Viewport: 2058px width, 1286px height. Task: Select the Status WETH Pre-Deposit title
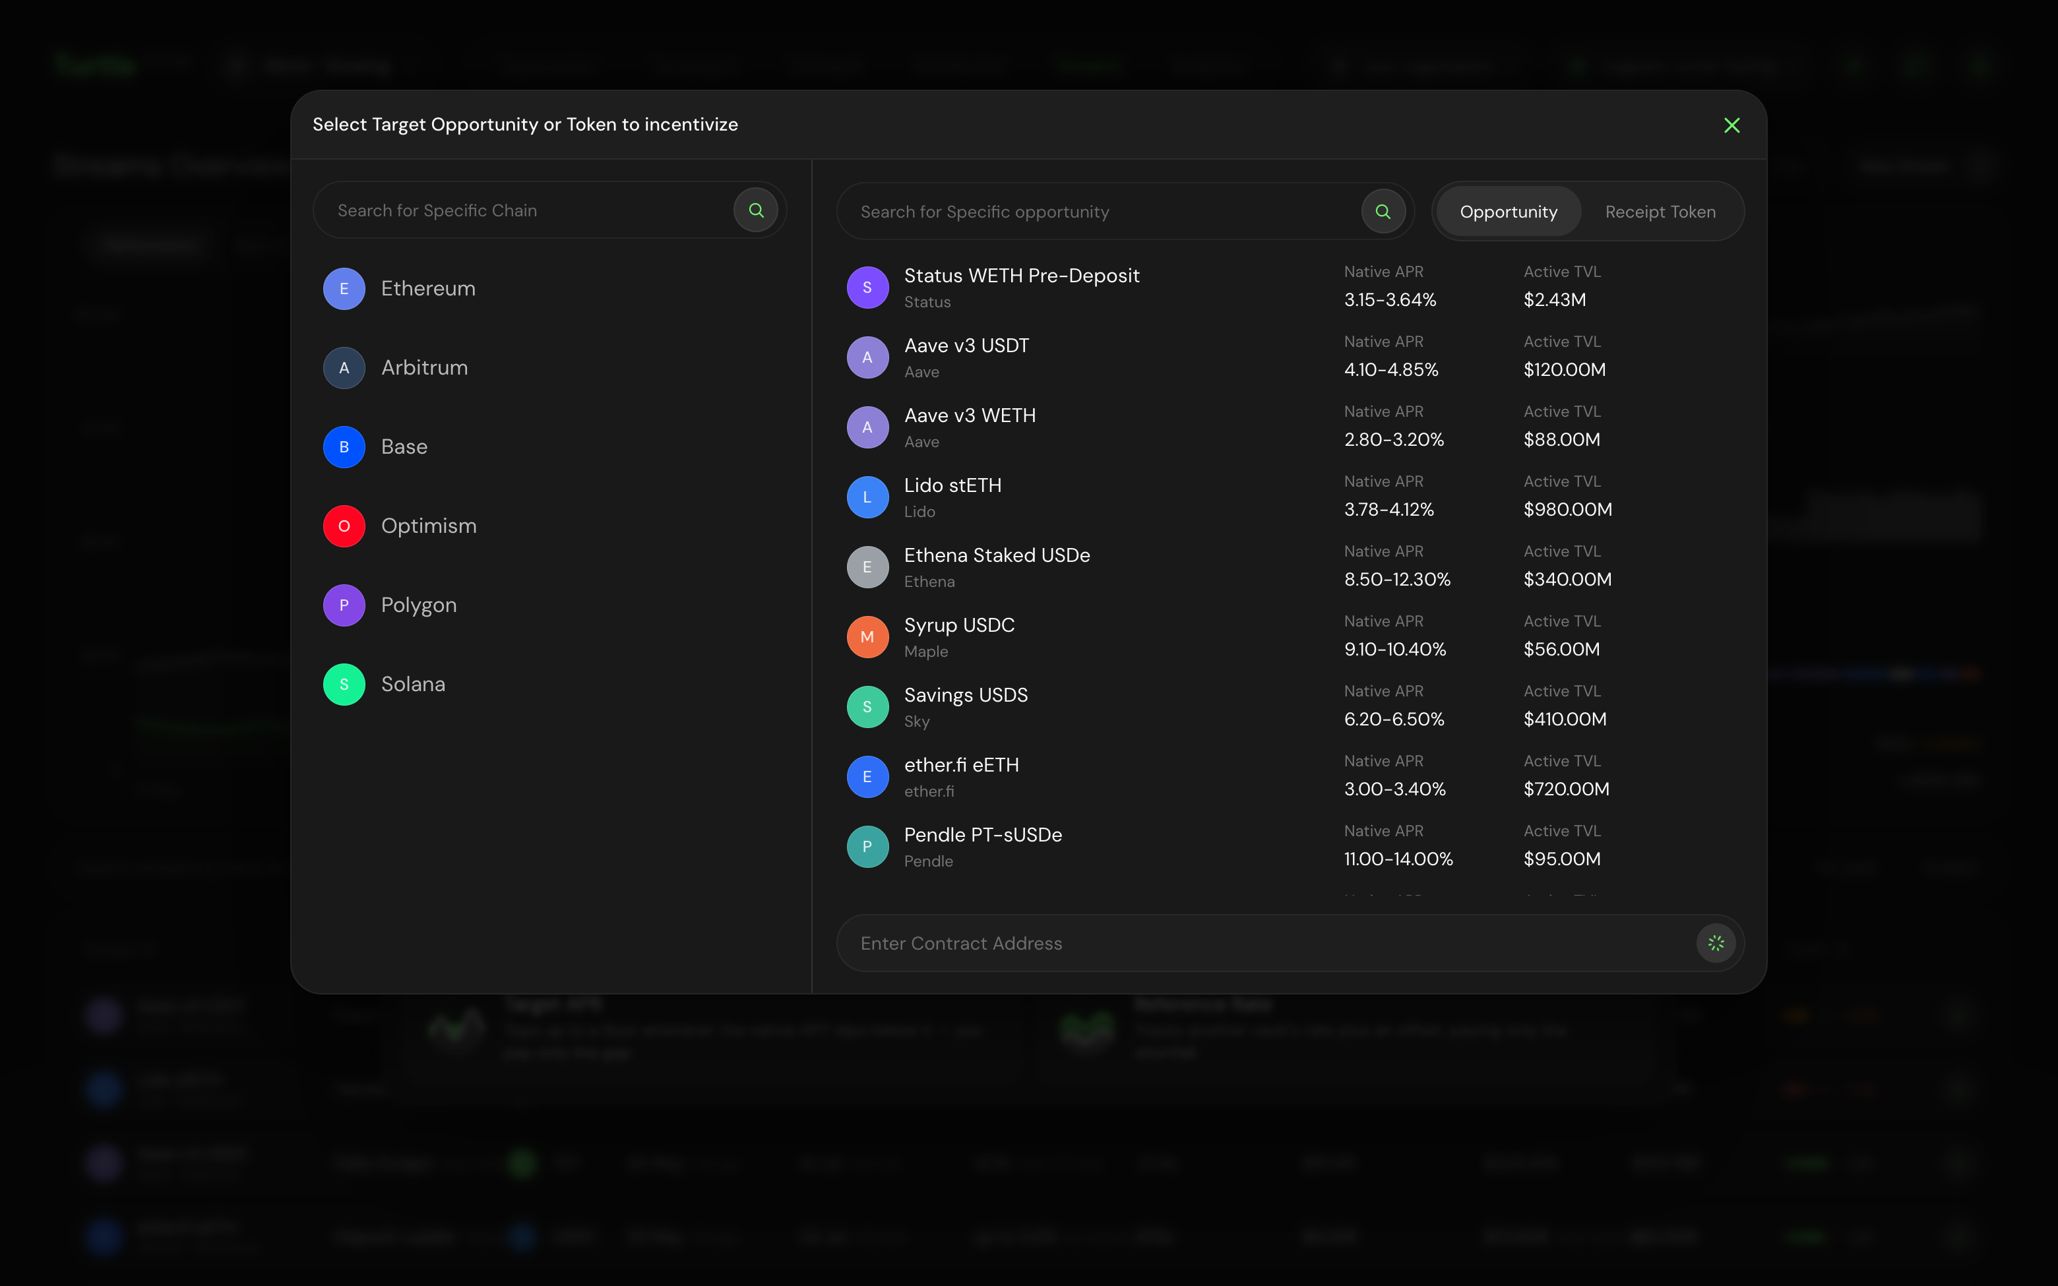point(1021,276)
